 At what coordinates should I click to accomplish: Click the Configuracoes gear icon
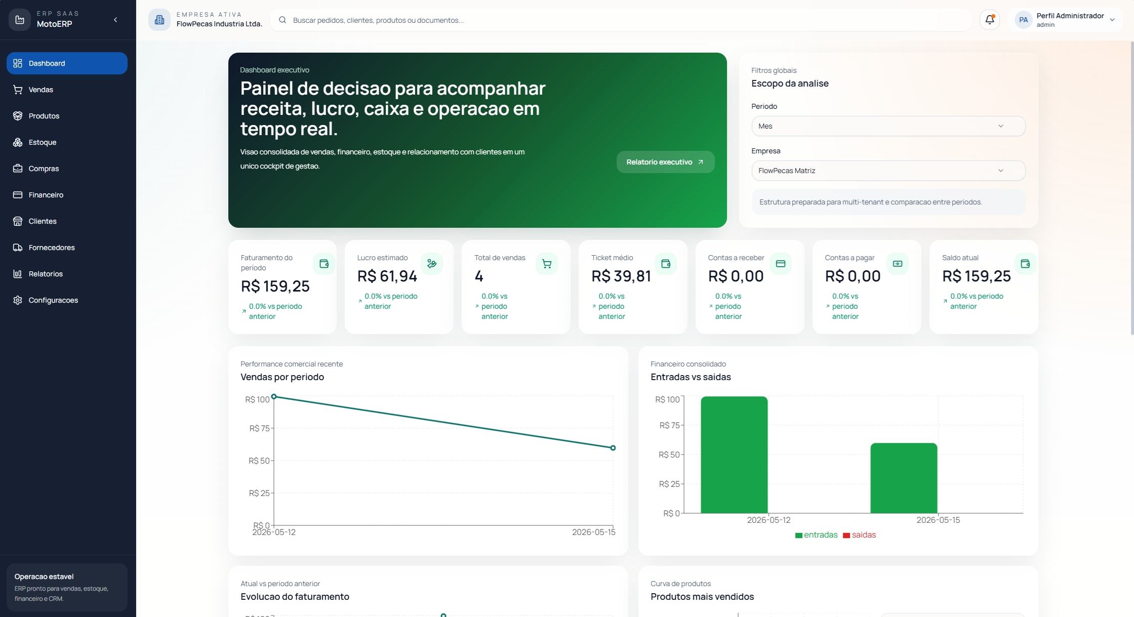[x=18, y=300]
